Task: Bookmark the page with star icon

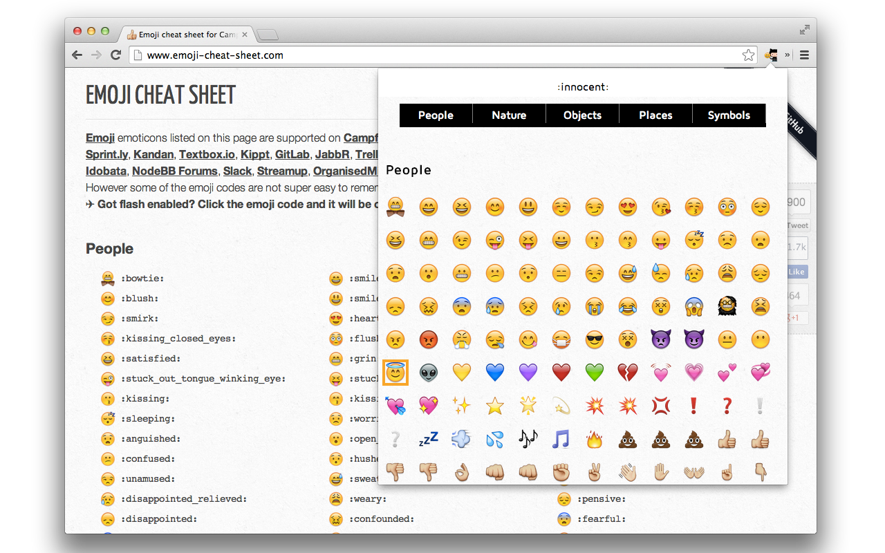Action: point(748,55)
